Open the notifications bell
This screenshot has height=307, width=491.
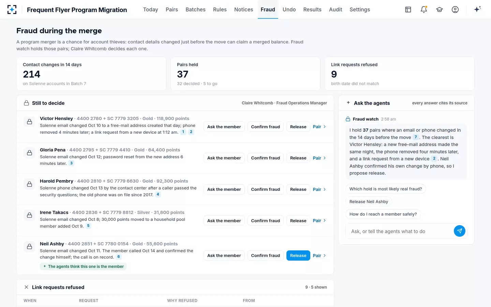pos(424,10)
